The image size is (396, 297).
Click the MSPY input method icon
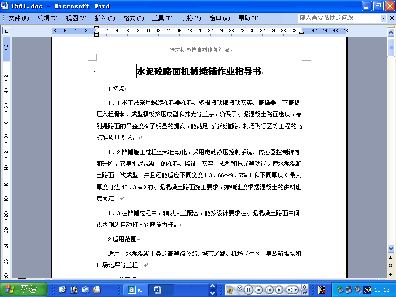[321, 290]
